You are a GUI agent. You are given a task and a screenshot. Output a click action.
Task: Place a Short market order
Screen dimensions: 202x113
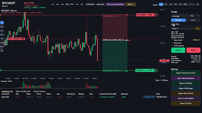[193, 50]
